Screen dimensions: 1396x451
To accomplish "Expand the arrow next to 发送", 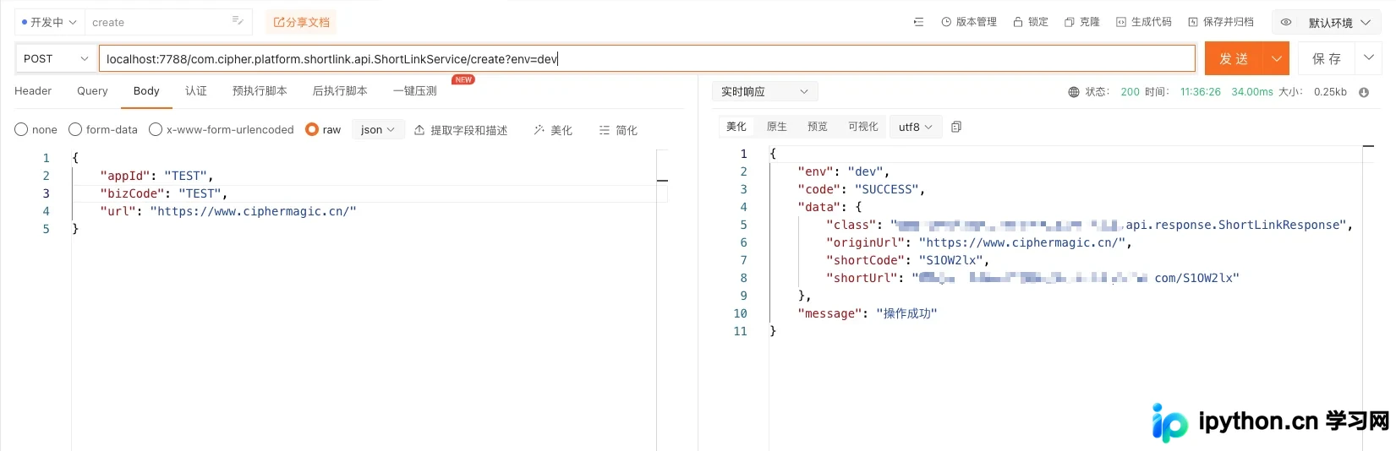I will (x=1276, y=58).
